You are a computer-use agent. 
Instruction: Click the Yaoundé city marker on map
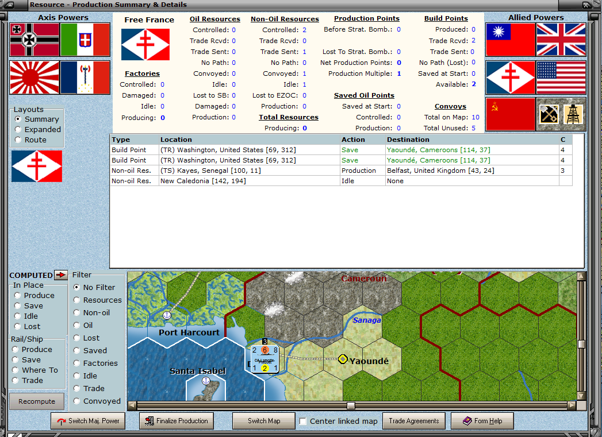343,359
